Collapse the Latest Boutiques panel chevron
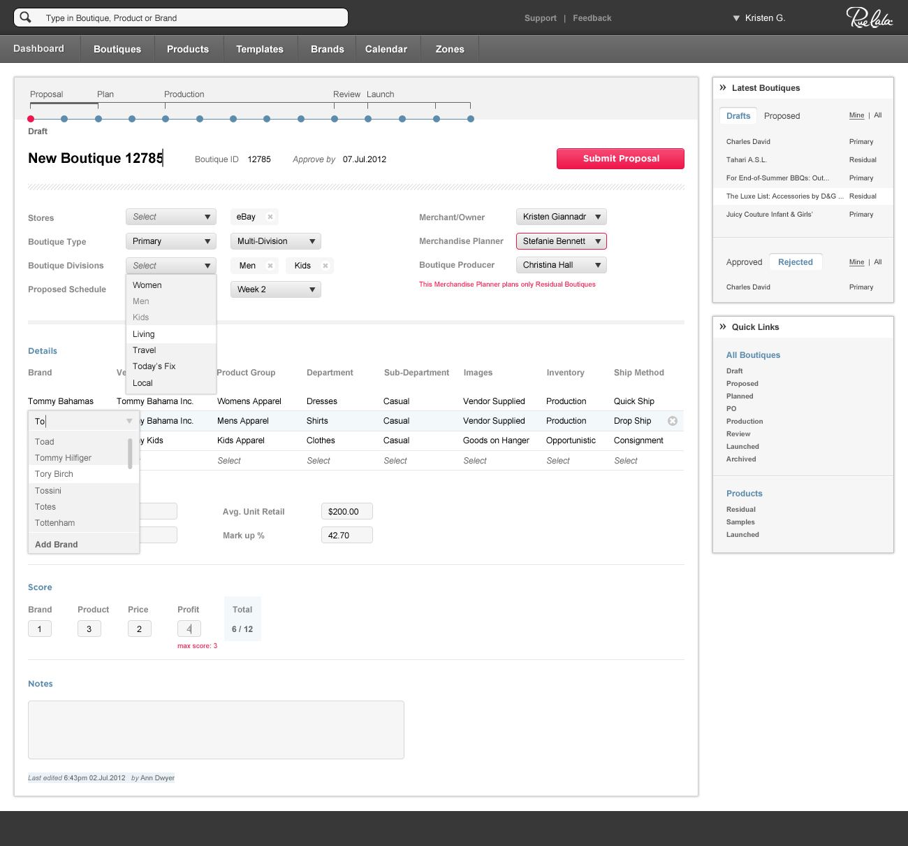The image size is (908, 846). tap(723, 87)
